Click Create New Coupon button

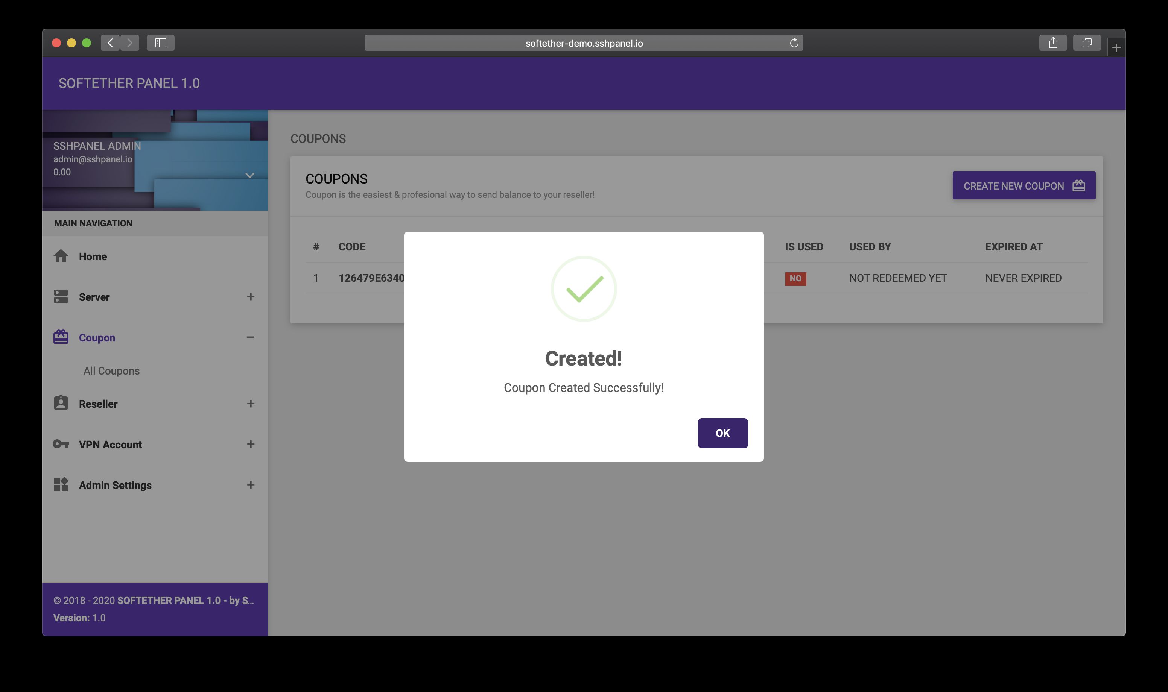(1024, 185)
